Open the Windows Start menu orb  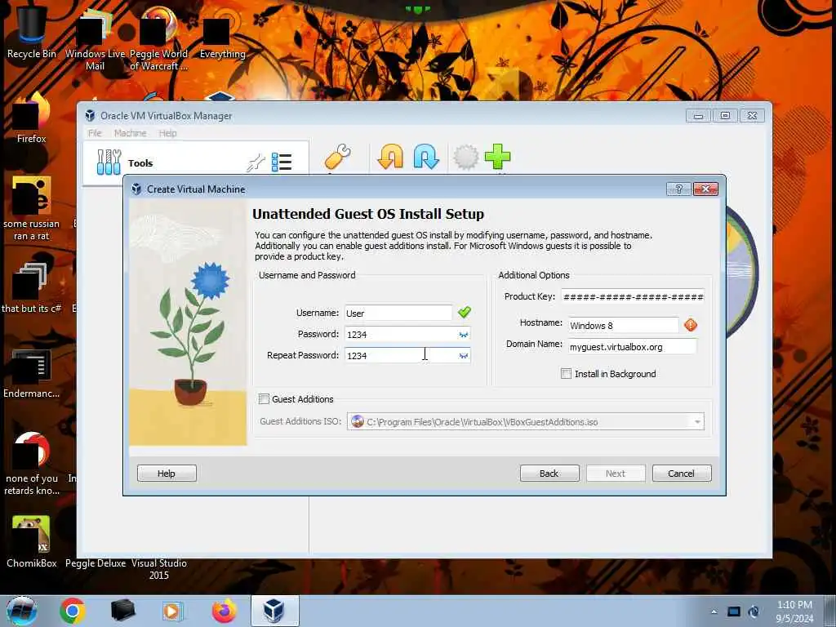[22, 611]
